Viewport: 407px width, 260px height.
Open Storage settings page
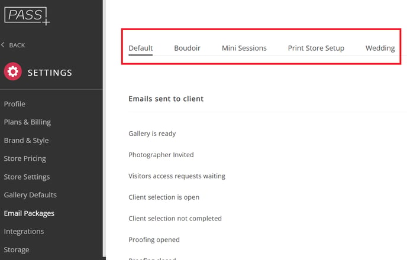coord(17,250)
